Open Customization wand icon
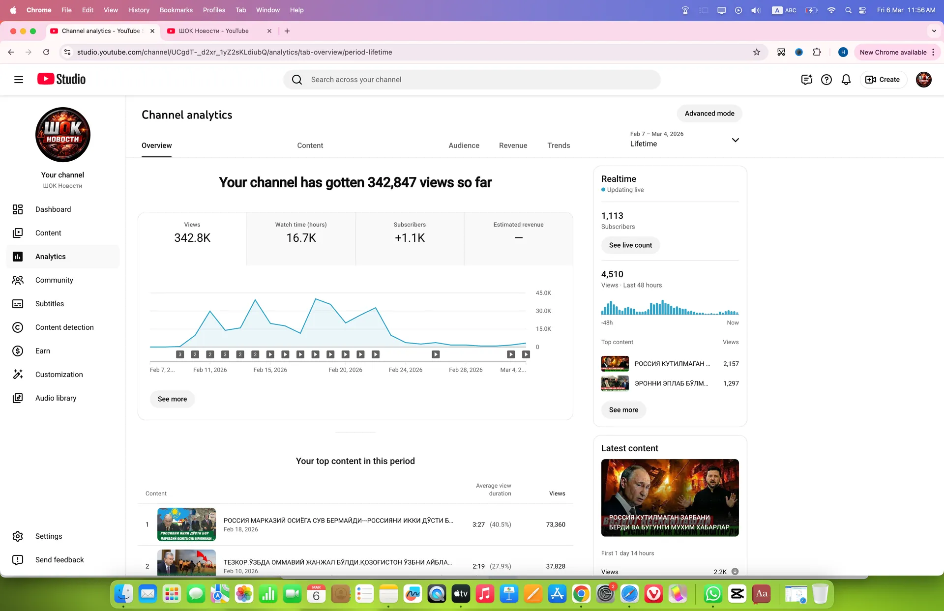This screenshot has height=611, width=944. (x=18, y=375)
